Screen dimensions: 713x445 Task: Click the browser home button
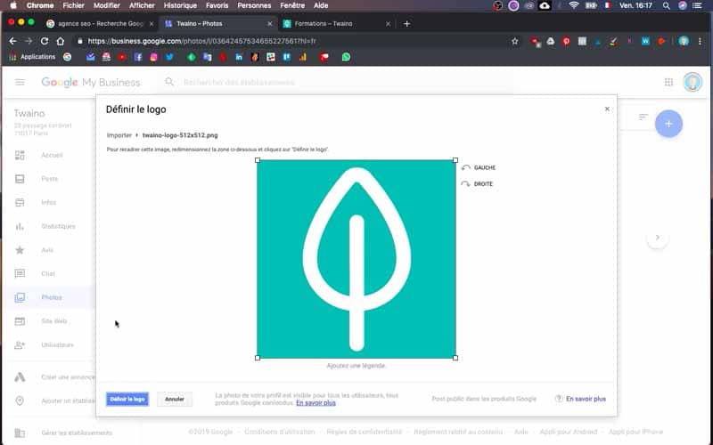click(60, 41)
